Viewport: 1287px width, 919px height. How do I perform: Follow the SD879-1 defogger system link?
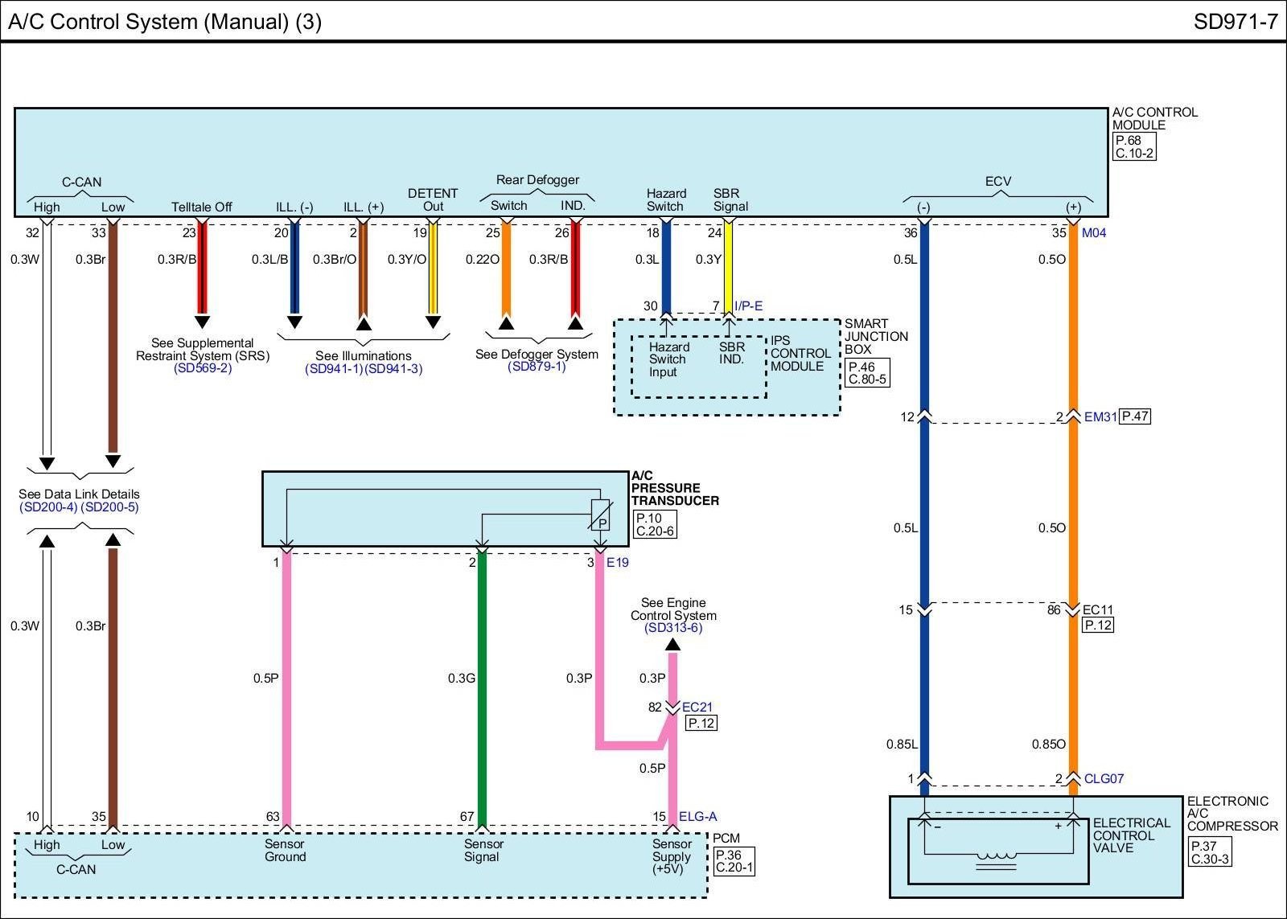click(x=537, y=367)
